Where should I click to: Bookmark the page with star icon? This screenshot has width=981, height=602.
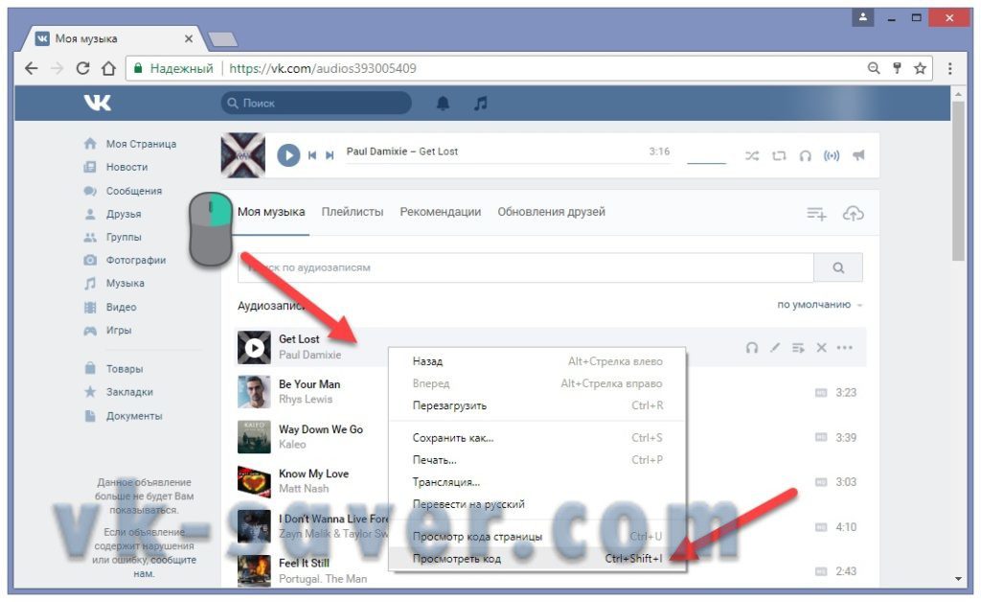click(x=920, y=68)
